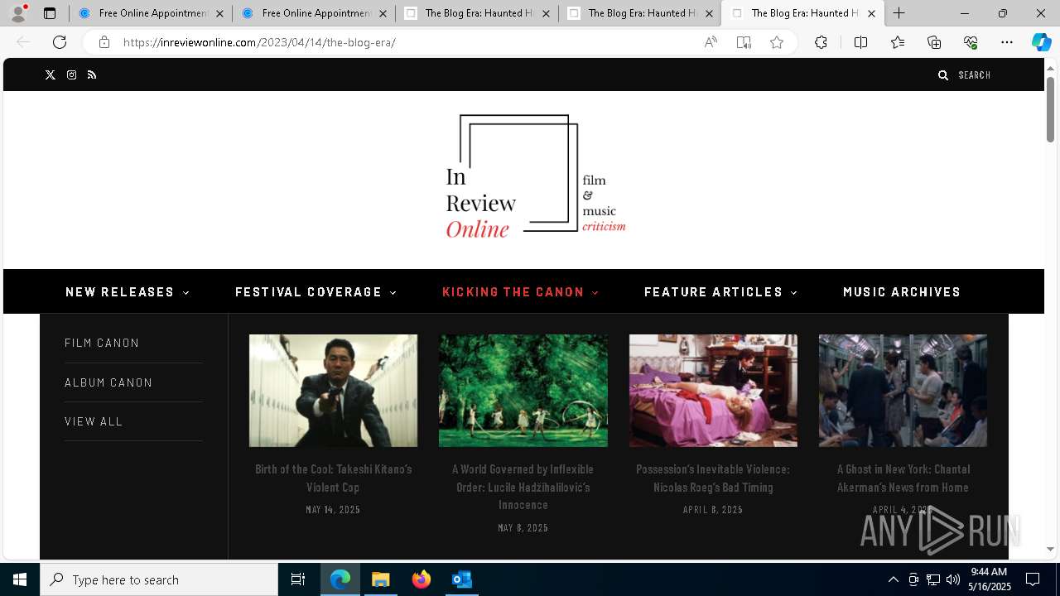The height and width of the screenshot is (596, 1060).
Task: Click the APRIL 8, 2025 date text
Action: [713, 510]
